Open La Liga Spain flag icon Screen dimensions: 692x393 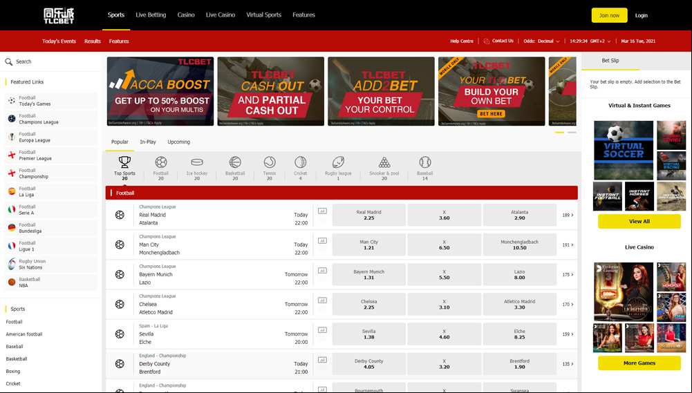click(x=12, y=191)
